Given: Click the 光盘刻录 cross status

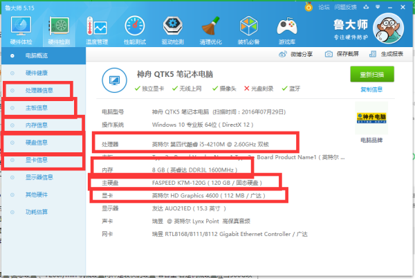Looking at the screenshot, I should tap(259, 89).
